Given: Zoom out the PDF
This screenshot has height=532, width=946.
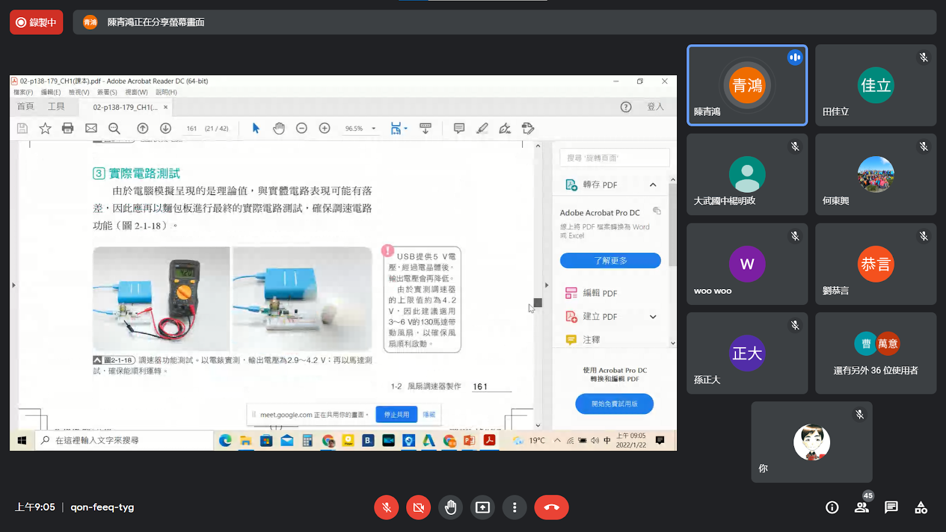Looking at the screenshot, I should click(302, 128).
